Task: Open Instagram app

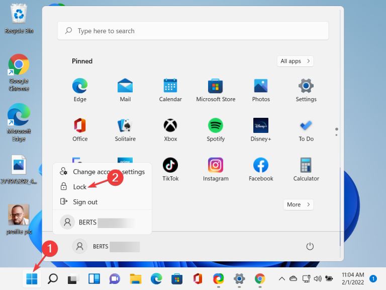Action: pyautogui.click(x=216, y=169)
